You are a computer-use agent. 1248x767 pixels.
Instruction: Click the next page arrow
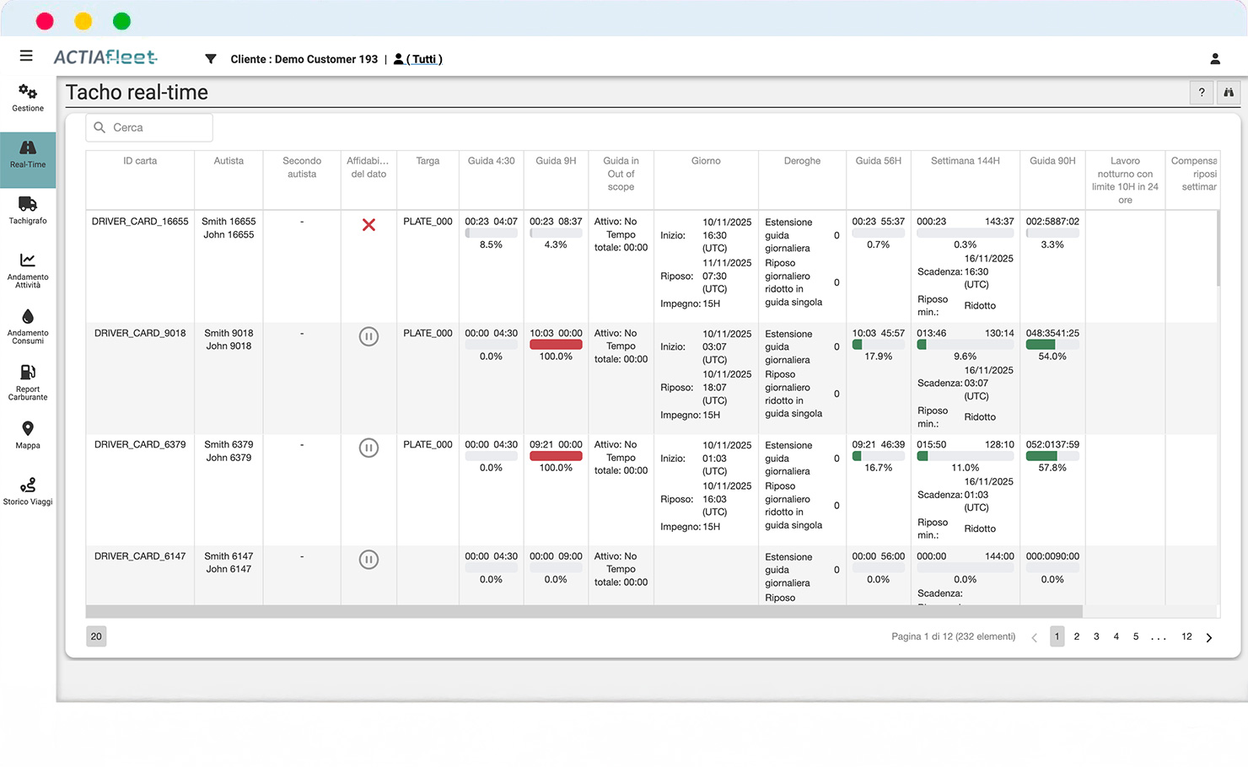(1209, 637)
